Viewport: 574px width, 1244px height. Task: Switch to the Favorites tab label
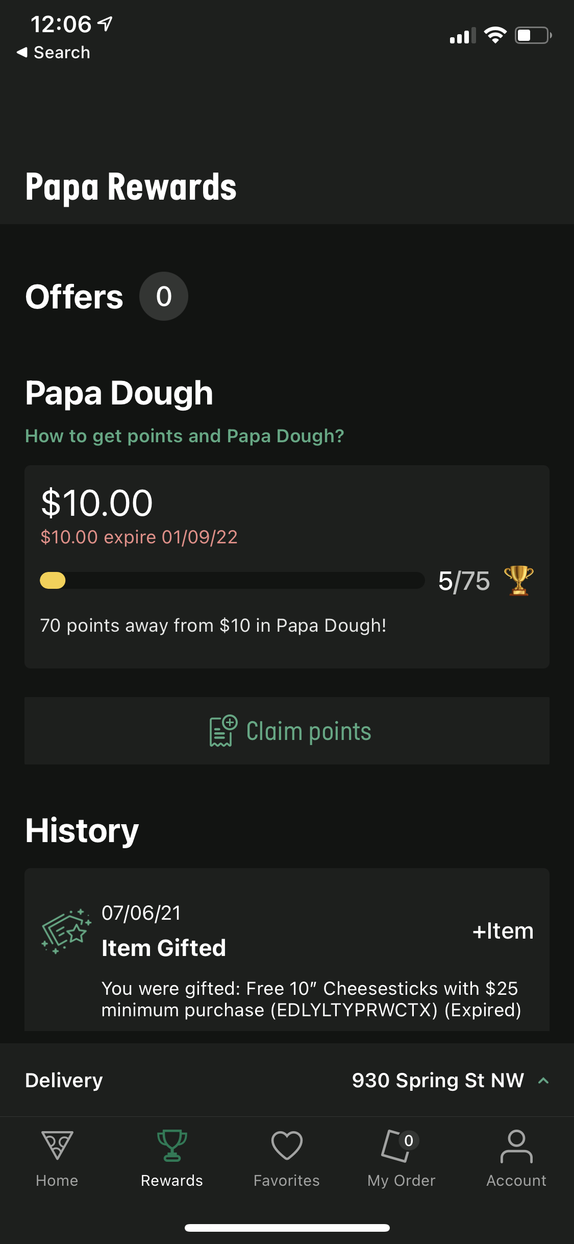(x=287, y=1181)
